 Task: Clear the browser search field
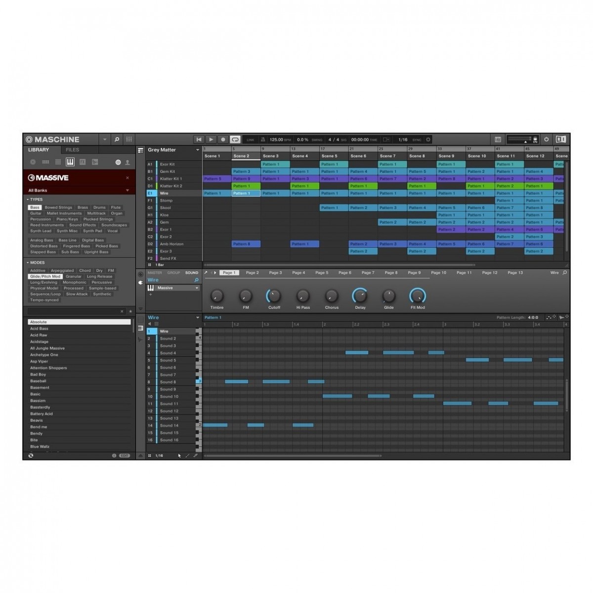pyautogui.click(x=122, y=311)
